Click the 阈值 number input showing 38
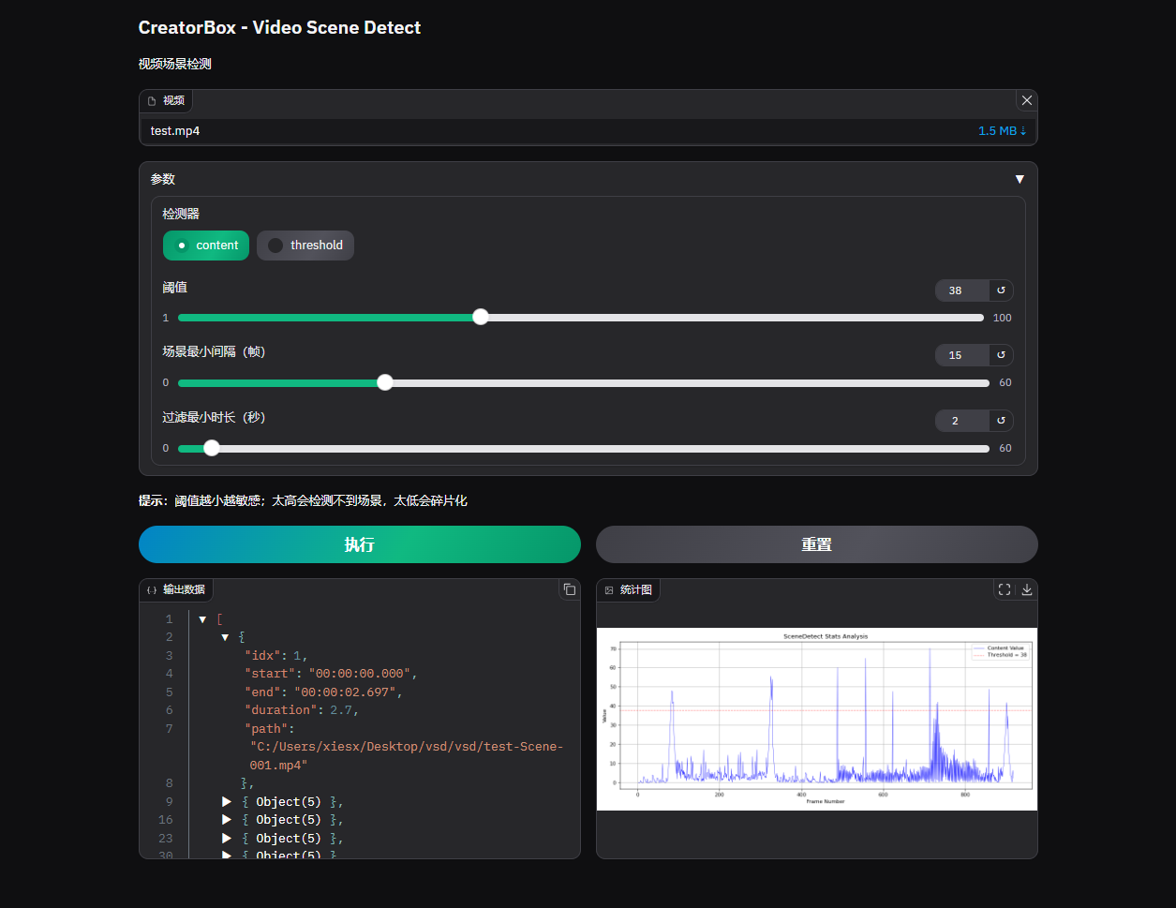Viewport: 1176px width, 908px height. (x=962, y=290)
